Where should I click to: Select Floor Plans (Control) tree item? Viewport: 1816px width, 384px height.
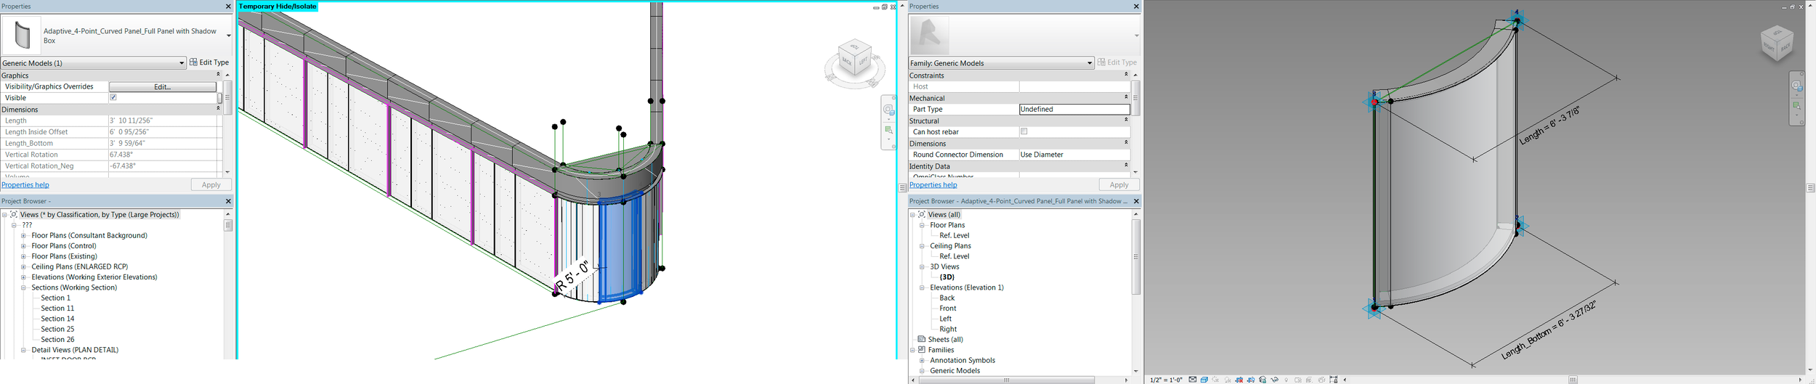(64, 246)
